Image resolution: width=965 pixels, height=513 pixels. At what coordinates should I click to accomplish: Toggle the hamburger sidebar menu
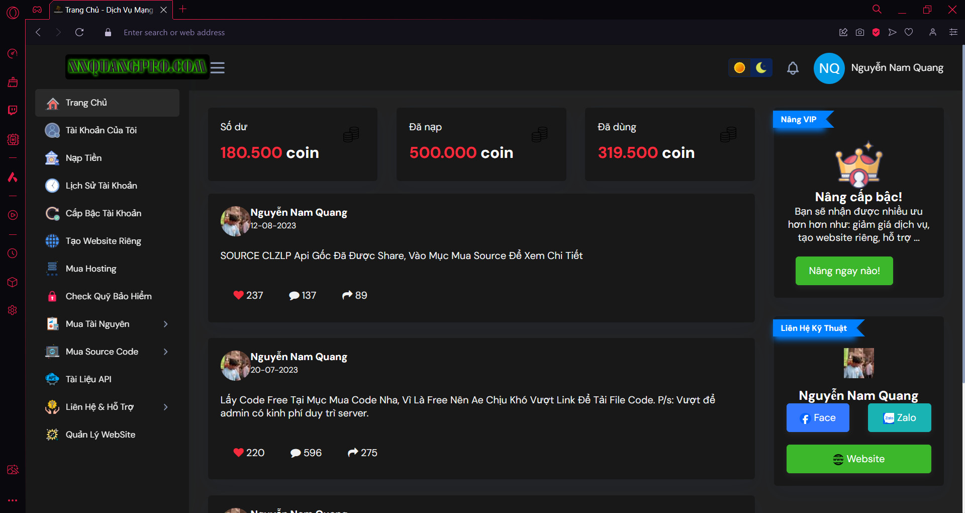pos(217,67)
